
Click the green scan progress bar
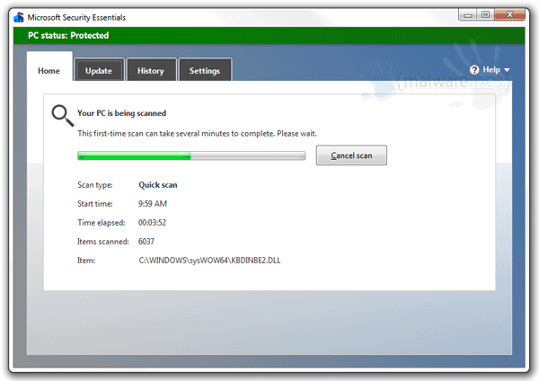click(x=191, y=156)
